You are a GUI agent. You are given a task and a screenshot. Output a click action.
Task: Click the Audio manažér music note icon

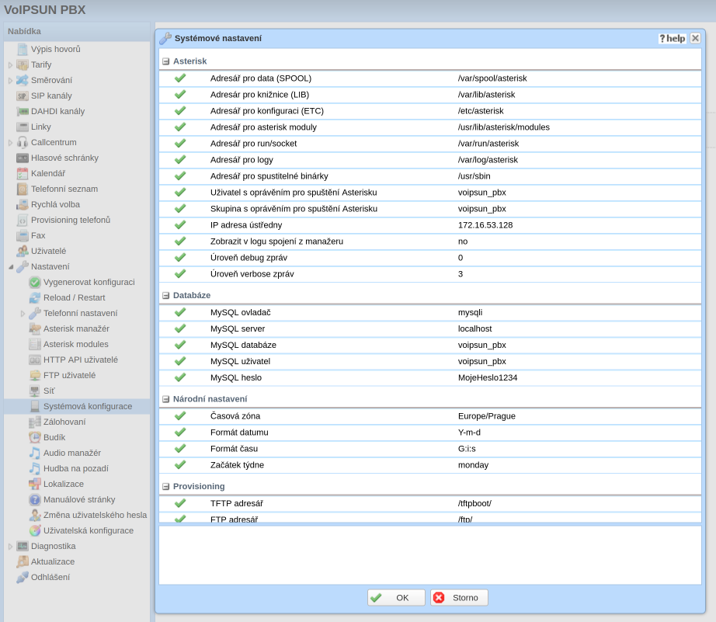click(x=35, y=453)
